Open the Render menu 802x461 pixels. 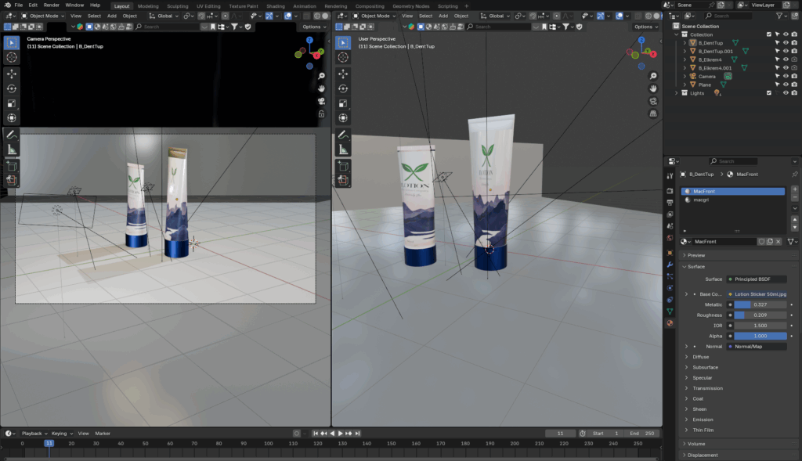[51, 5]
